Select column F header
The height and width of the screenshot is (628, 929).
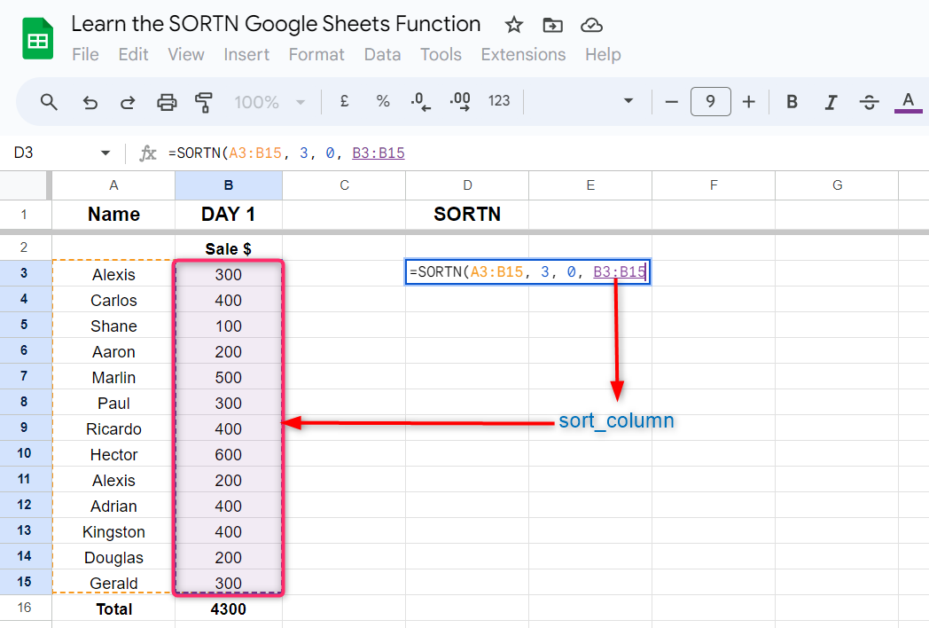coord(714,185)
